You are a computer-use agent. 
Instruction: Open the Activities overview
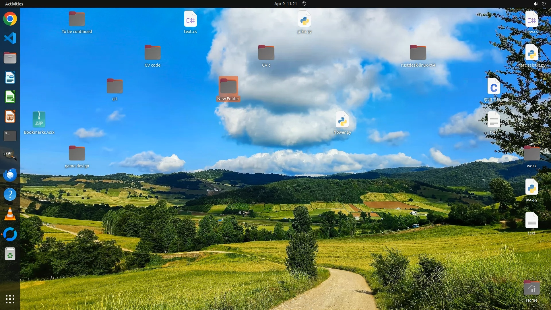coord(14,4)
